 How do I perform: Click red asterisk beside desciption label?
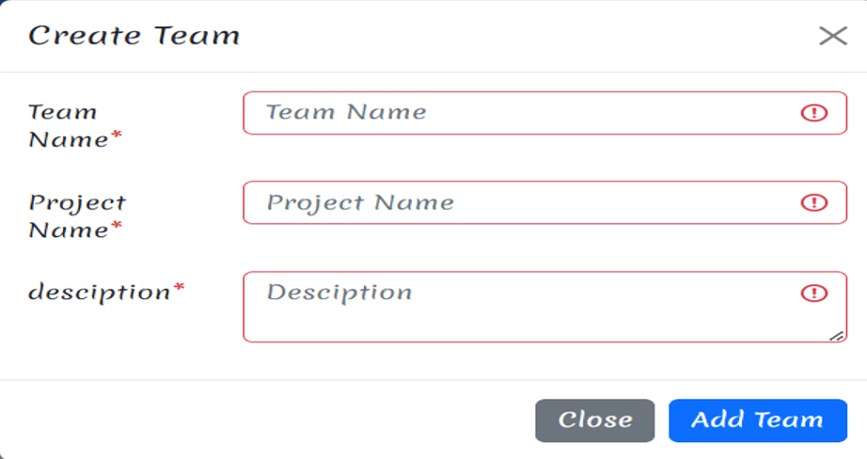tap(179, 288)
